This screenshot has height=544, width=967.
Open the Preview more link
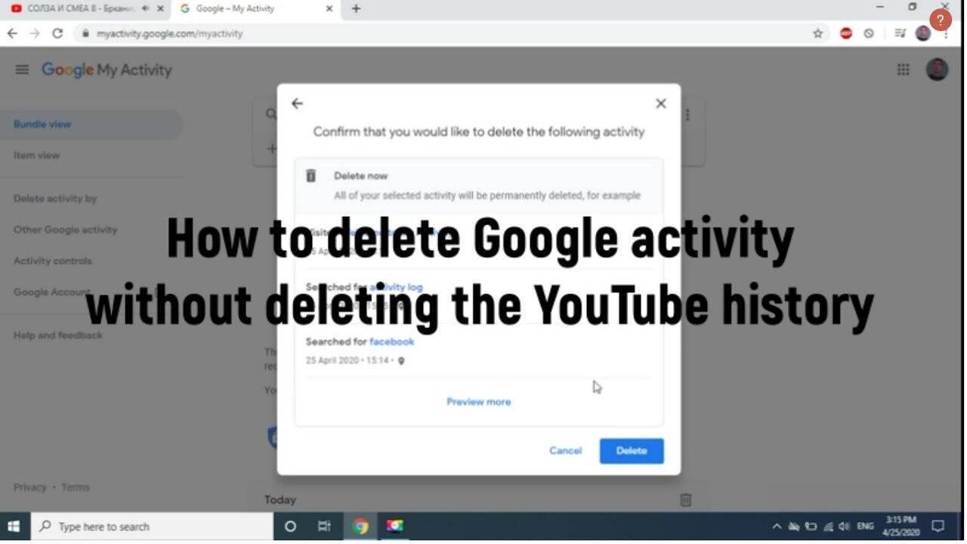click(x=478, y=402)
